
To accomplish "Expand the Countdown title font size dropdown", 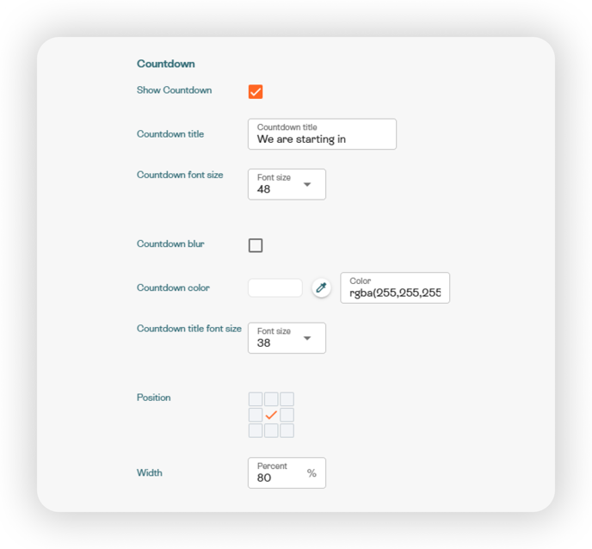I will coord(287,338).
